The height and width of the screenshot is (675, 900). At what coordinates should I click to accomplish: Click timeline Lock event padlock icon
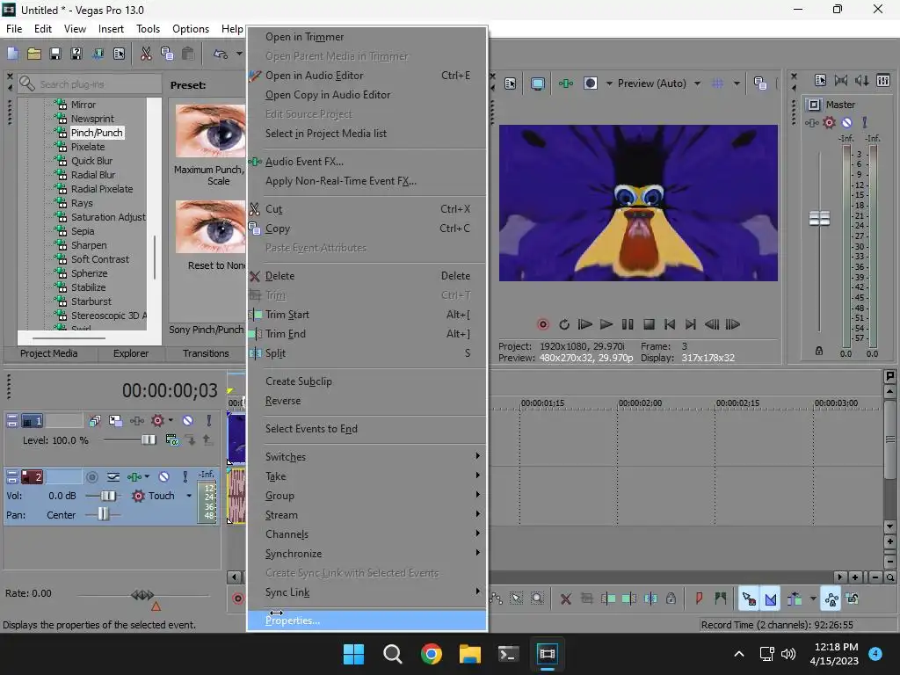tap(671, 599)
